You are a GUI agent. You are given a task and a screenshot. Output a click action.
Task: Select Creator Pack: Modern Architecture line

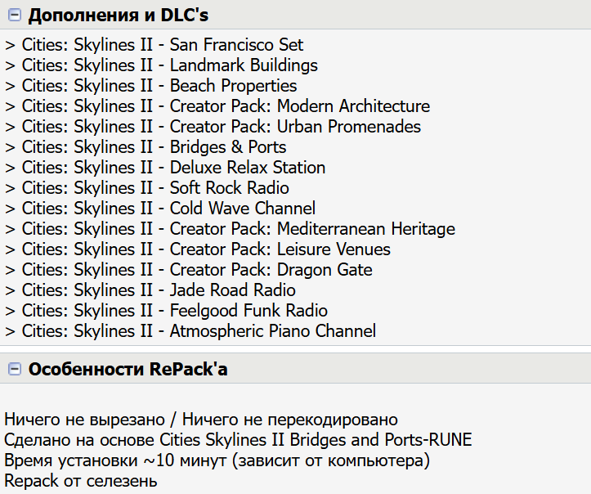click(x=217, y=106)
